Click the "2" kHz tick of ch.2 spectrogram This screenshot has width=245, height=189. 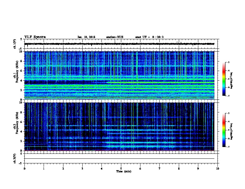[22, 141]
